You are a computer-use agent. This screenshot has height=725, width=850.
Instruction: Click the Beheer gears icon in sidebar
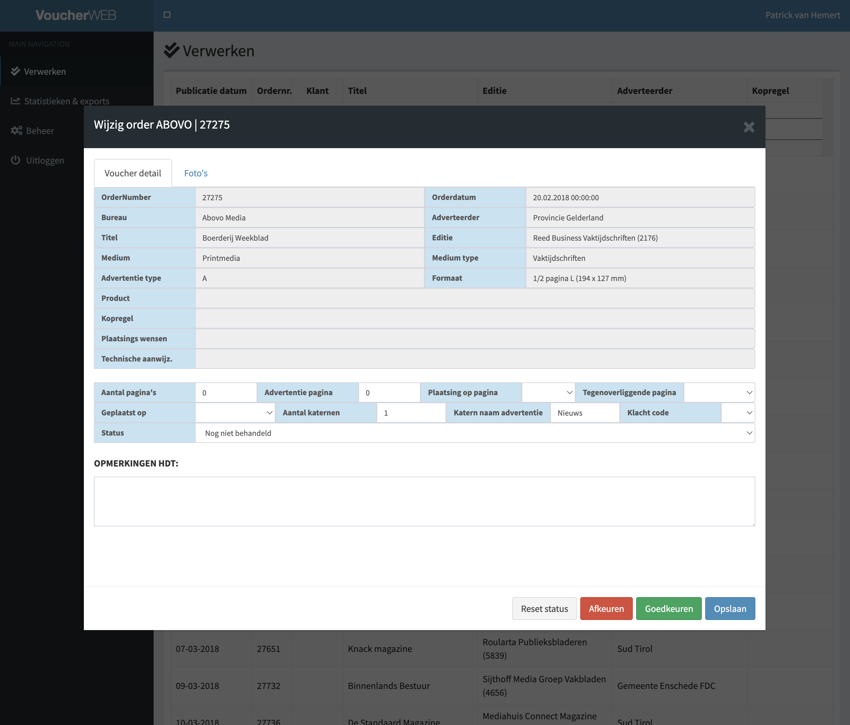17,130
